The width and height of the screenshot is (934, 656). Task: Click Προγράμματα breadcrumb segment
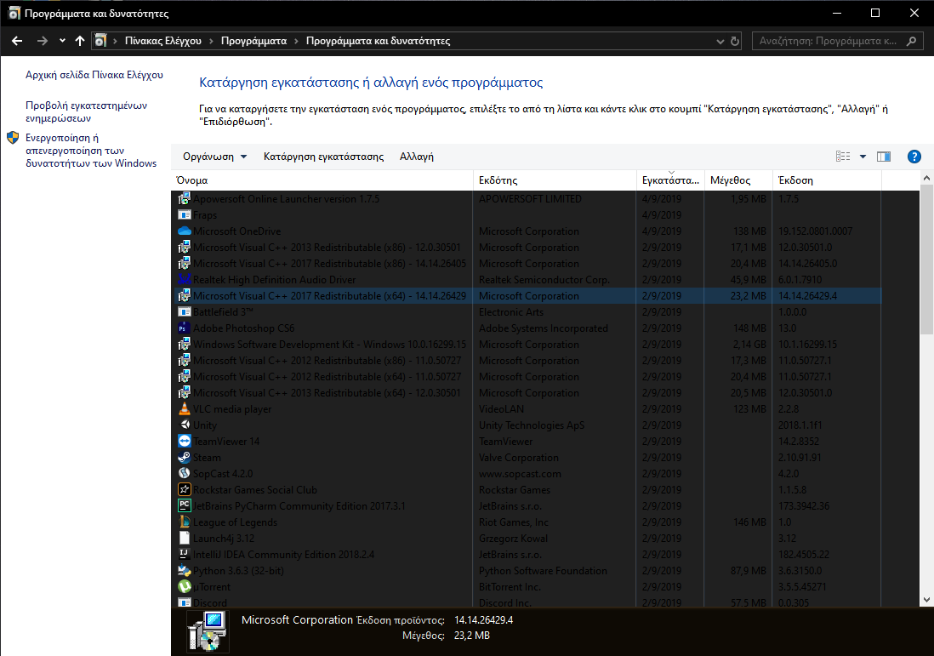pos(253,41)
